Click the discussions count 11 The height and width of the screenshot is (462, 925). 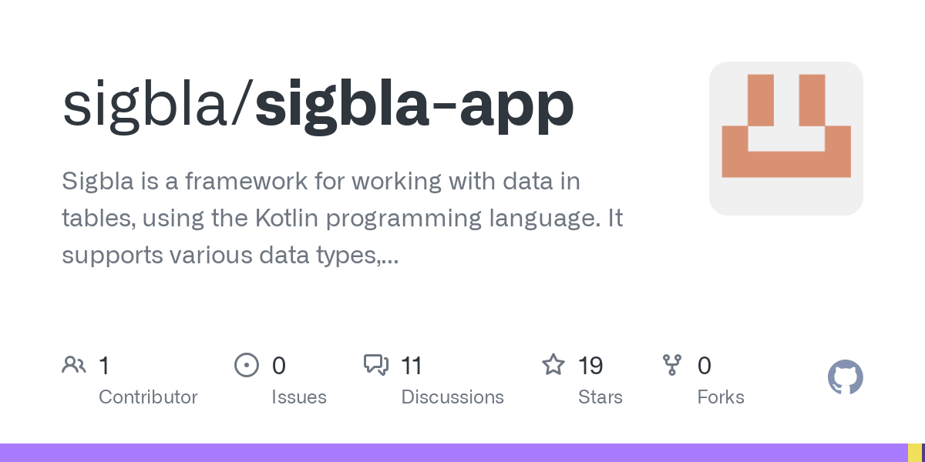412,365
